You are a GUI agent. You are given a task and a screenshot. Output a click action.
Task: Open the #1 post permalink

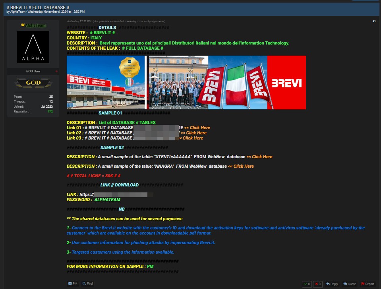click(x=374, y=21)
